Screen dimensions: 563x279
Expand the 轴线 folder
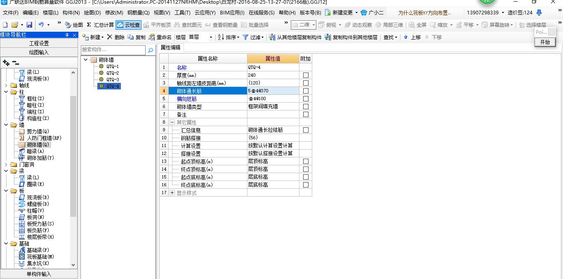click(6, 85)
